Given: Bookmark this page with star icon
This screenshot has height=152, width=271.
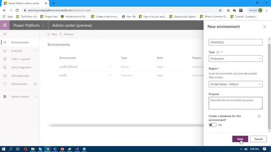Looking at the screenshot, I should click(220, 10).
